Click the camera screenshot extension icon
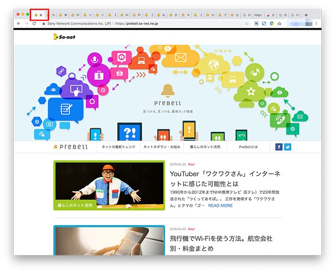335x273 pixels. coord(279,24)
